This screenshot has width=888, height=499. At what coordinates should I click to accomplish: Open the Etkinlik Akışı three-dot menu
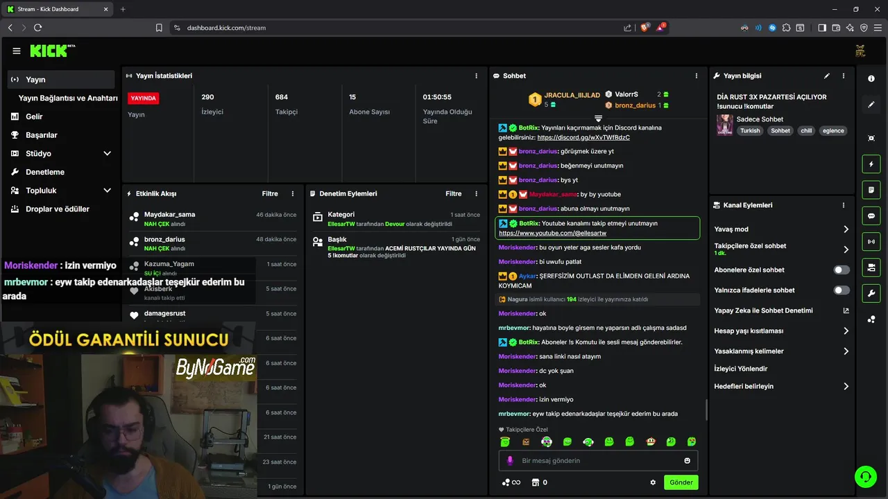(293, 193)
